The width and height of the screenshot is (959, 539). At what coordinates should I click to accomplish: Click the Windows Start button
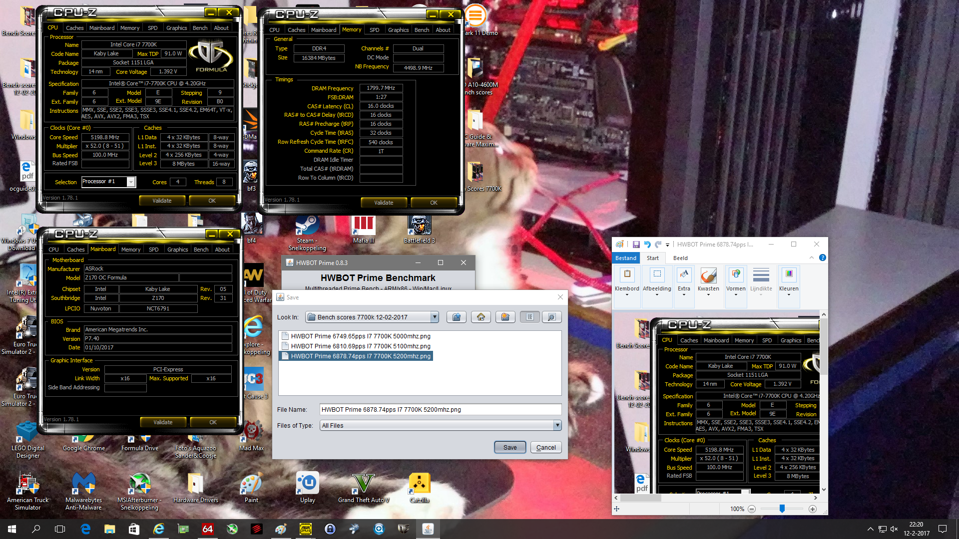[x=12, y=529]
